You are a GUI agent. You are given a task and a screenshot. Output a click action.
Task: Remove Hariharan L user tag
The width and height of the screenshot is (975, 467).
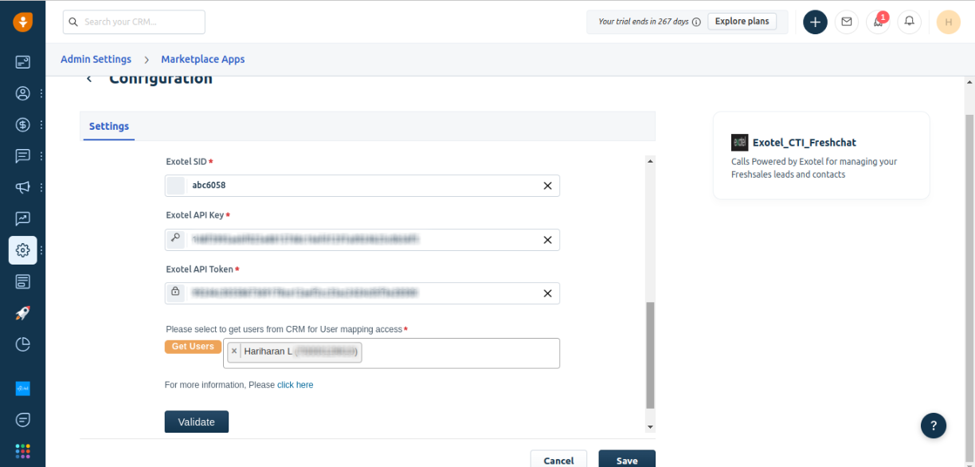(x=233, y=351)
